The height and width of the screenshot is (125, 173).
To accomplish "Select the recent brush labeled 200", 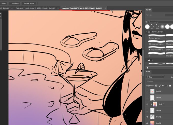I will tap(157, 27).
